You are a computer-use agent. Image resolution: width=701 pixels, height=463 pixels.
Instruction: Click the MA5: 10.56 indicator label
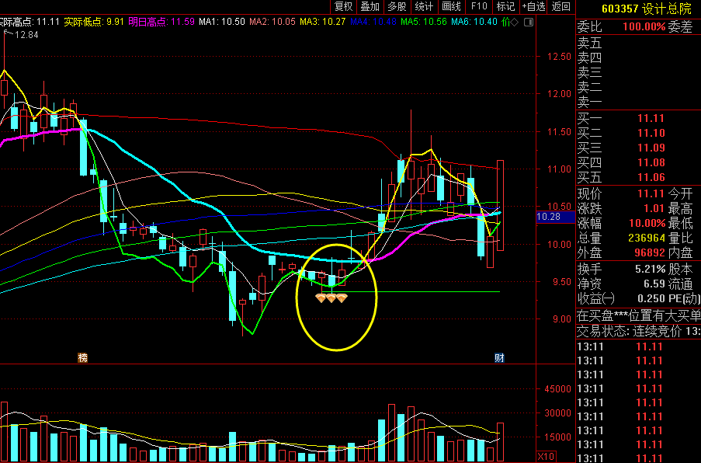click(x=424, y=22)
